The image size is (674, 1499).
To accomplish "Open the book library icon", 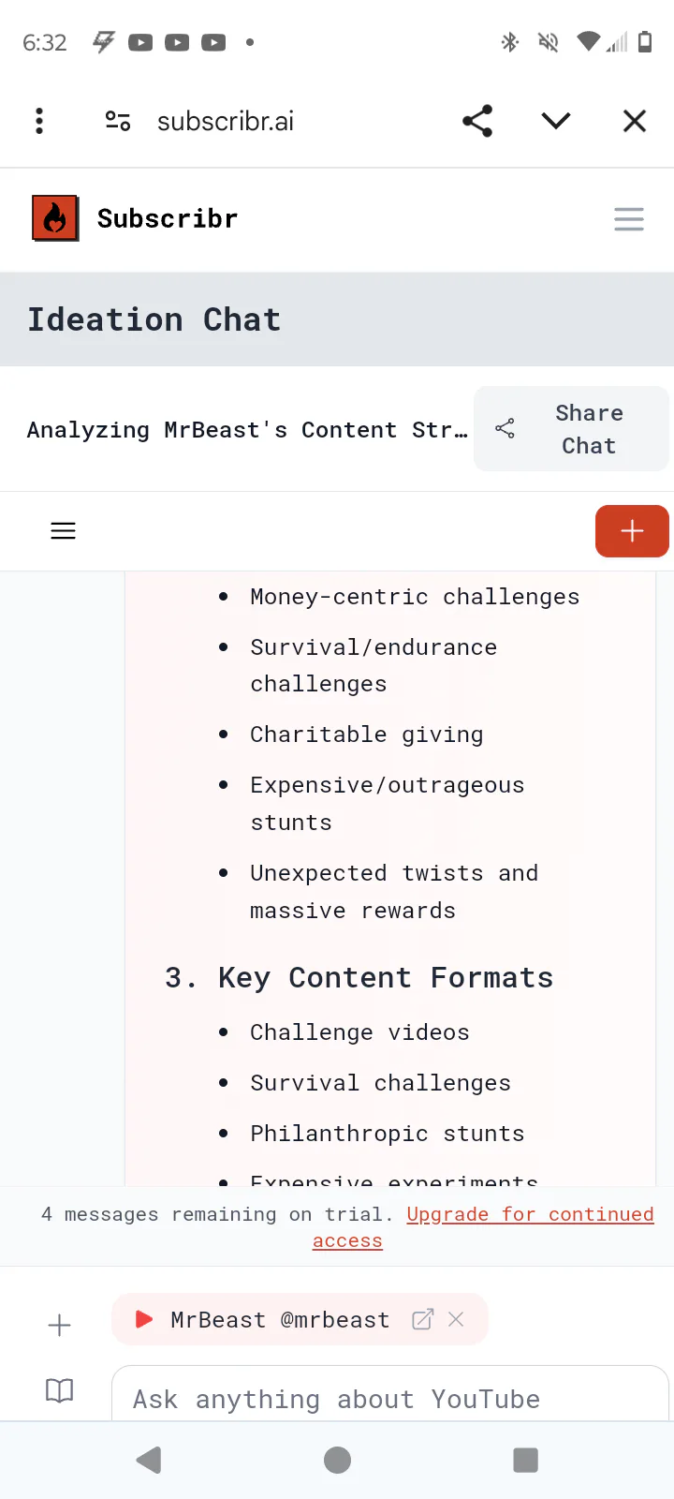I will (59, 1391).
